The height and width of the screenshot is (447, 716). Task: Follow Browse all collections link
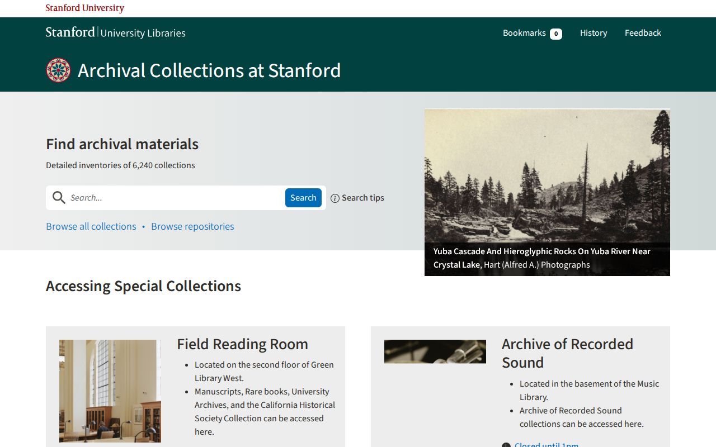pos(91,226)
